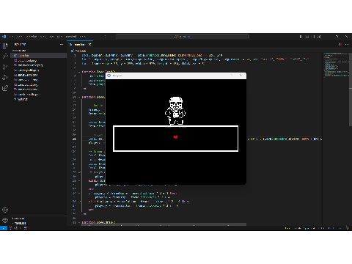The width and height of the screenshot is (352, 264).
Task: Open the View menu
Action: 43,37
